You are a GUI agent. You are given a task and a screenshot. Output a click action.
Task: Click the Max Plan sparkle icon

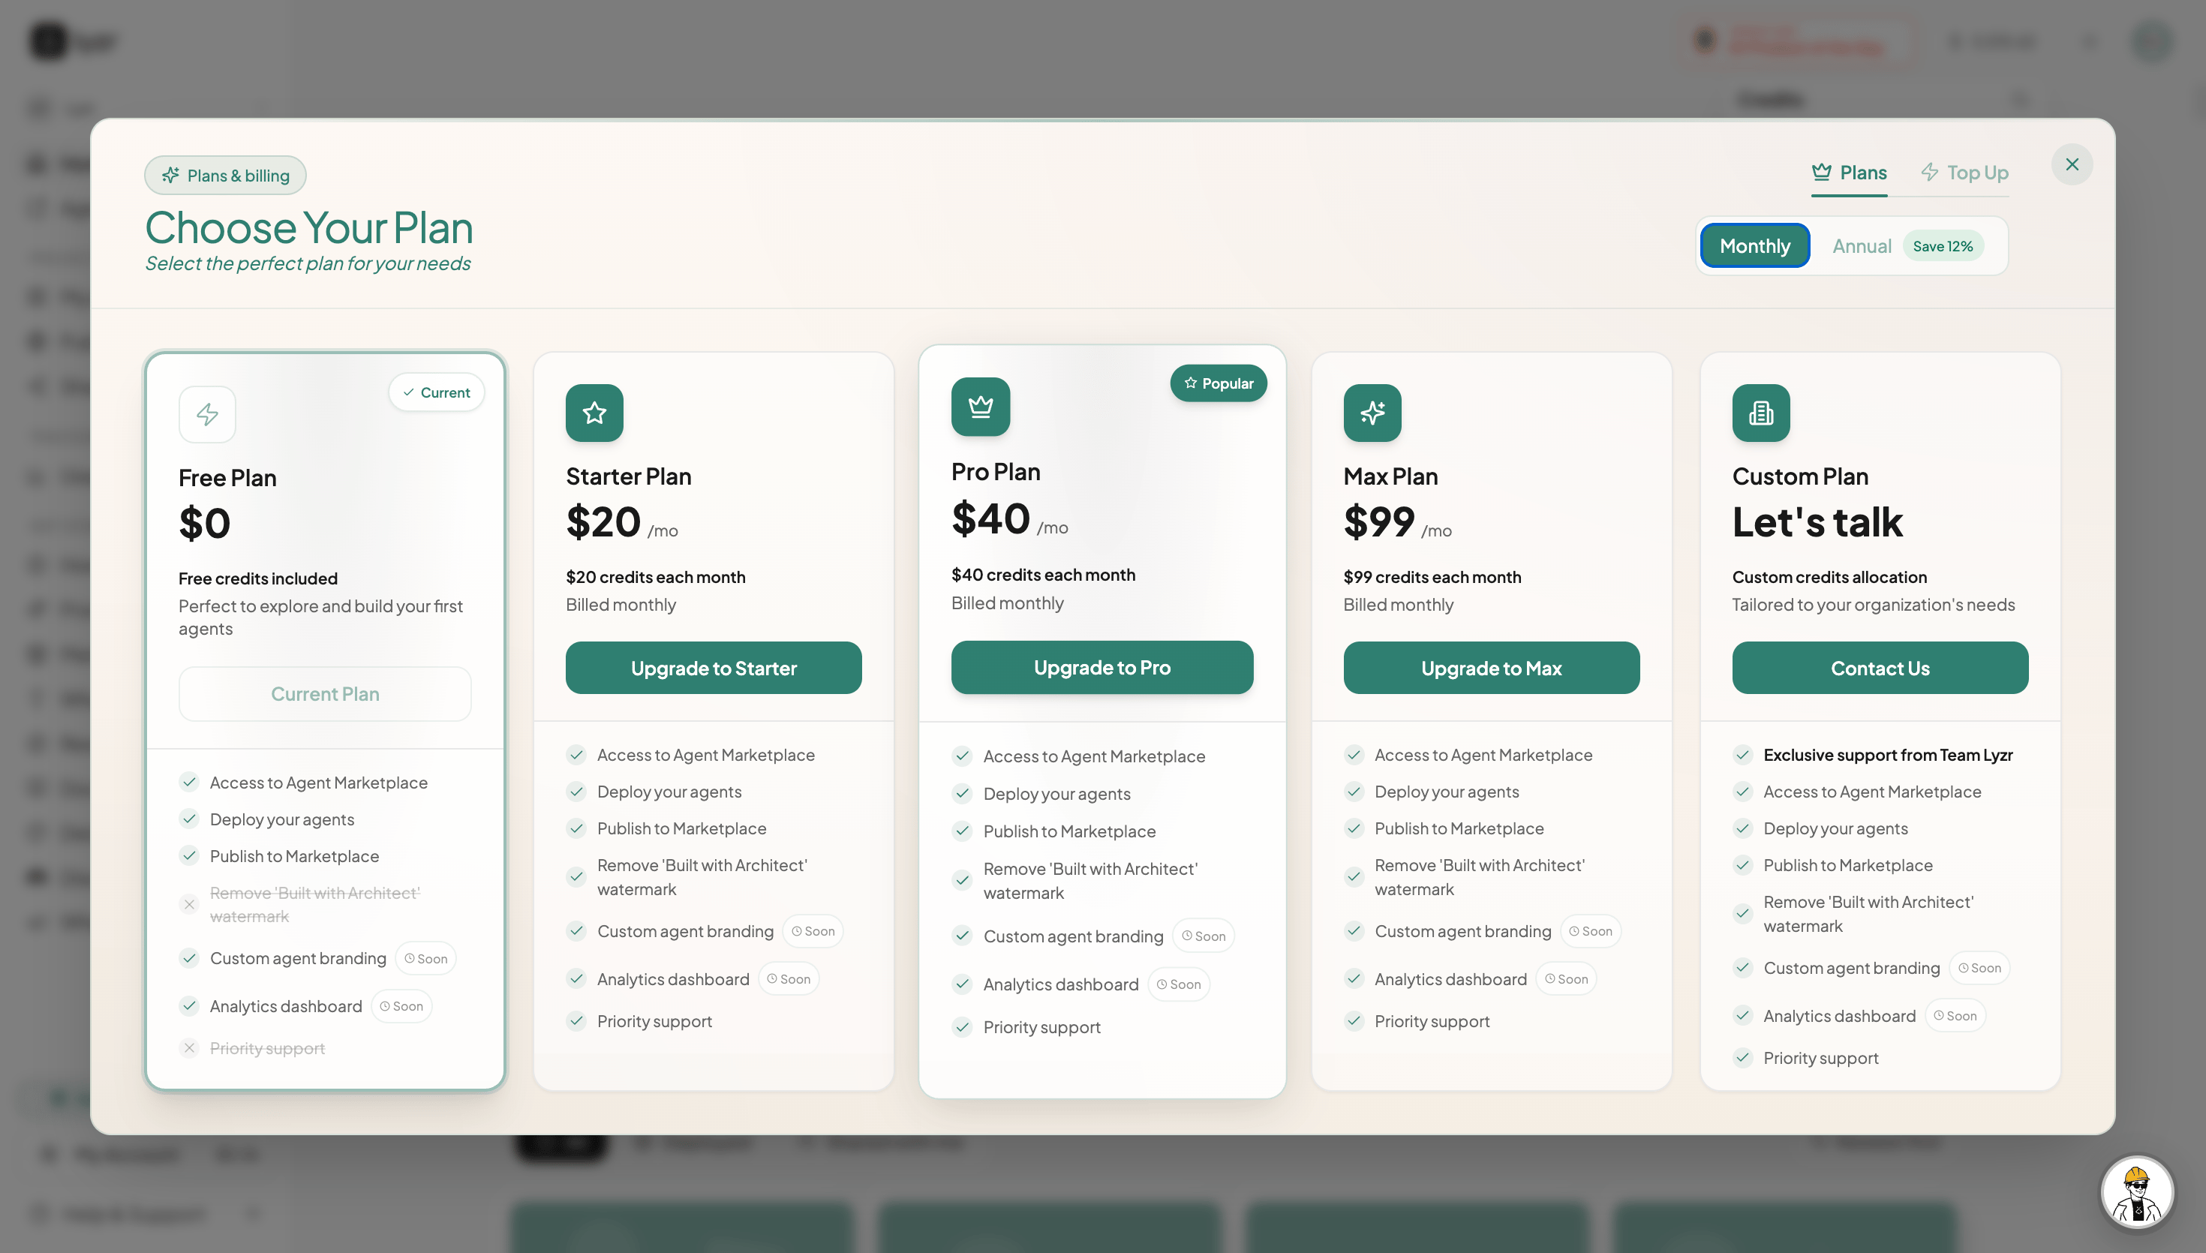[1372, 413]
